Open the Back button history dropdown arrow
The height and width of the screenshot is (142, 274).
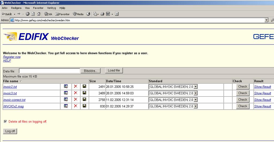point(14,14)
